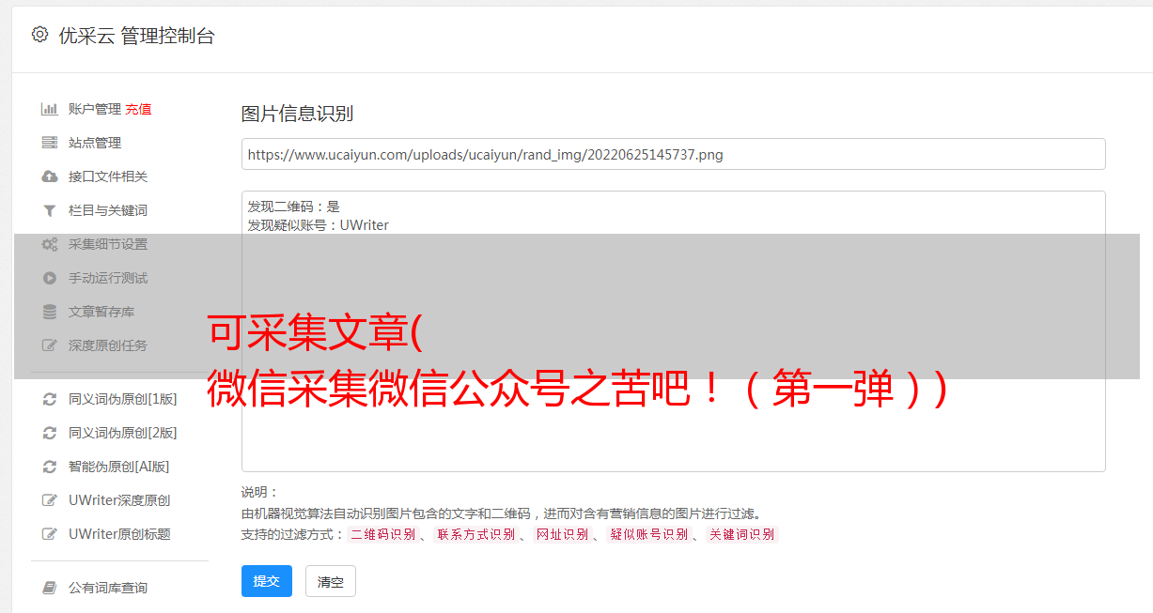Image resolution: width=1153 pixels, height=613 pixels.
Task: Open 账户管理 menu item
Action: point(95,109)
